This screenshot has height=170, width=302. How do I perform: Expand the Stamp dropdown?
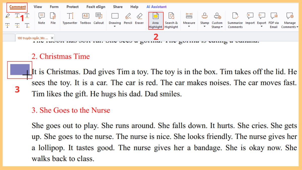pyautogui.click(x=205, y=26)
